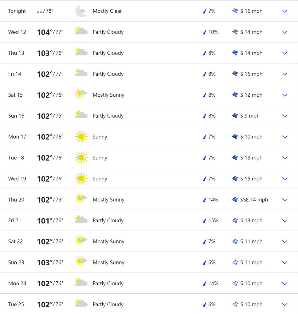The width and height of the screenshot is (298, 314).
Task: Click the SSE 14 mph wind text
Action: click(254, 199)
